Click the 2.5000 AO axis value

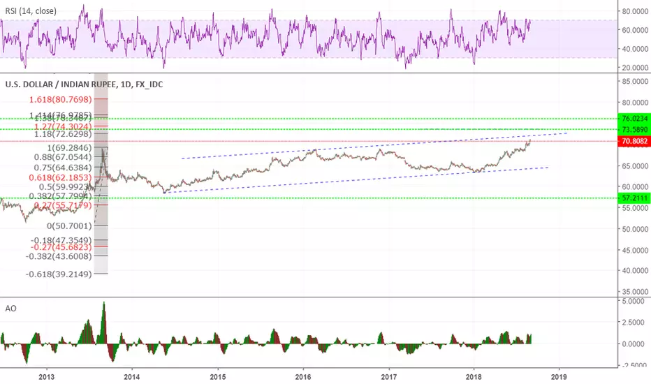point(634,322)
